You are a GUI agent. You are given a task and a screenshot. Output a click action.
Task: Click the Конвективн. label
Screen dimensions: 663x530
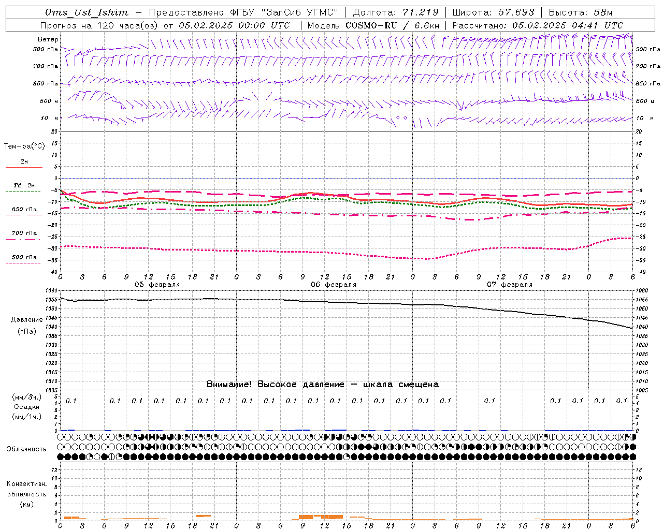pyautogui.click(x=26, y=484)
